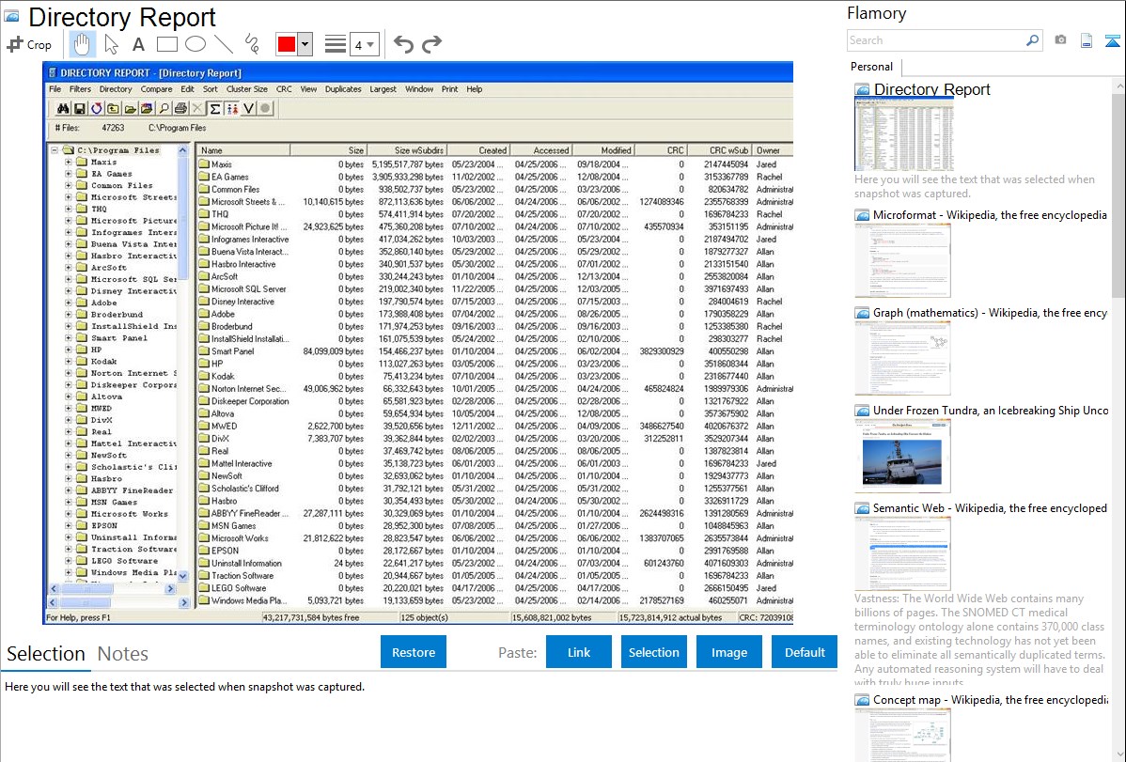
Task: Click the Sigma sum icon
Action: point(214,108)
